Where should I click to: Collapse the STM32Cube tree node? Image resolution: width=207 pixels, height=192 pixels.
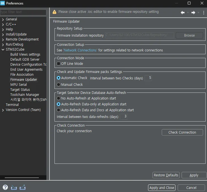pos(3,49)
